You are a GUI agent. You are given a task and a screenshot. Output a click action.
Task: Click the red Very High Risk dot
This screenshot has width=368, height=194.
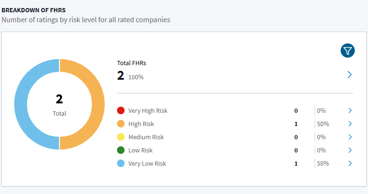coord(121,110)
